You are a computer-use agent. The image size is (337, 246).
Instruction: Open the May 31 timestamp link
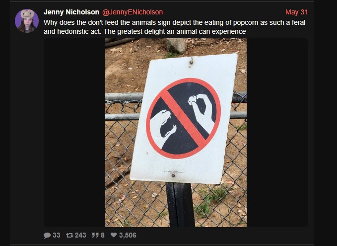coord(297,12)
